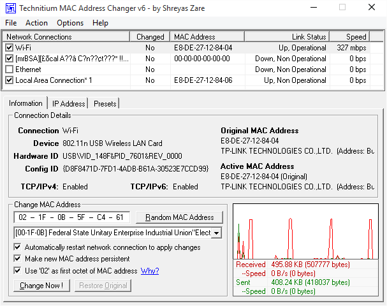This screenshot has height=306, width=387.
Task: Check the Ethernet connection checkbox
Action: 9,69
